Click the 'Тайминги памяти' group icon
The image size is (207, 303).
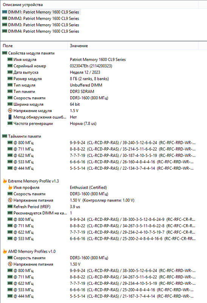pyautogui.click(x=5, y=136)
